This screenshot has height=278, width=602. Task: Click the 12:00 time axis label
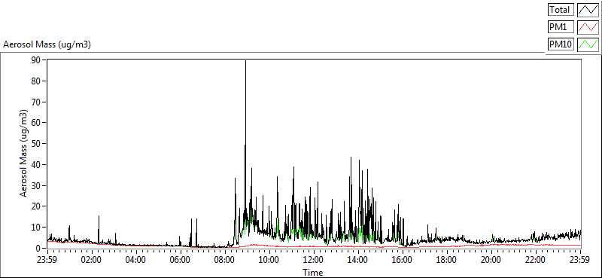314,259
